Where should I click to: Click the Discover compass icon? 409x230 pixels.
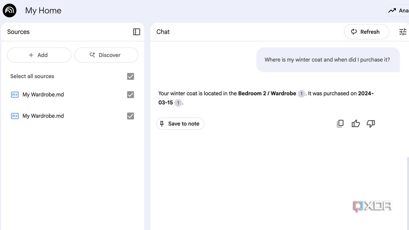click(92, 55)
